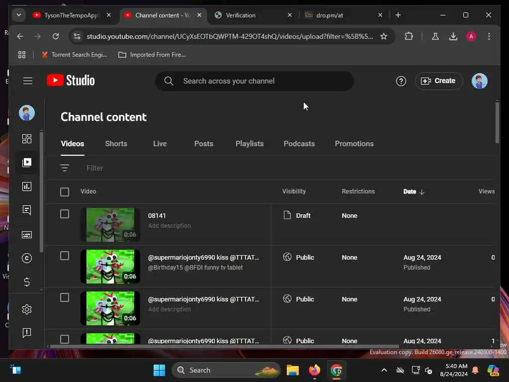Open the account avatar menu in Studio header

(479, 81)
